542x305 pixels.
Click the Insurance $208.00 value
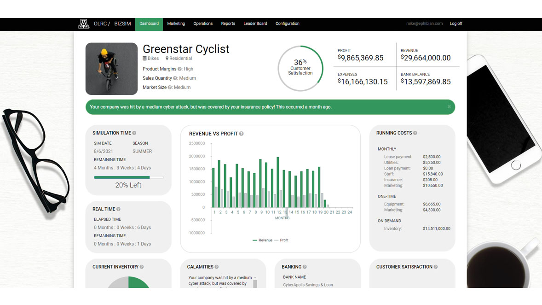(x=430, y=180)
